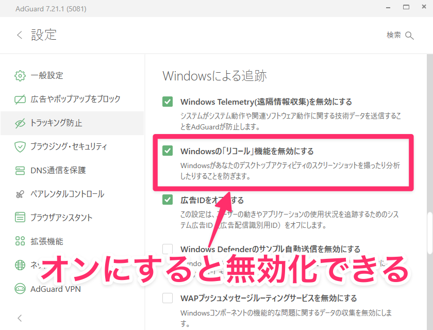The height and width of the screenshot is (330, 433).
Task: Check WAPプッシュメッセージルーティングサービスを無効にする checkbox
Action: 168,298
